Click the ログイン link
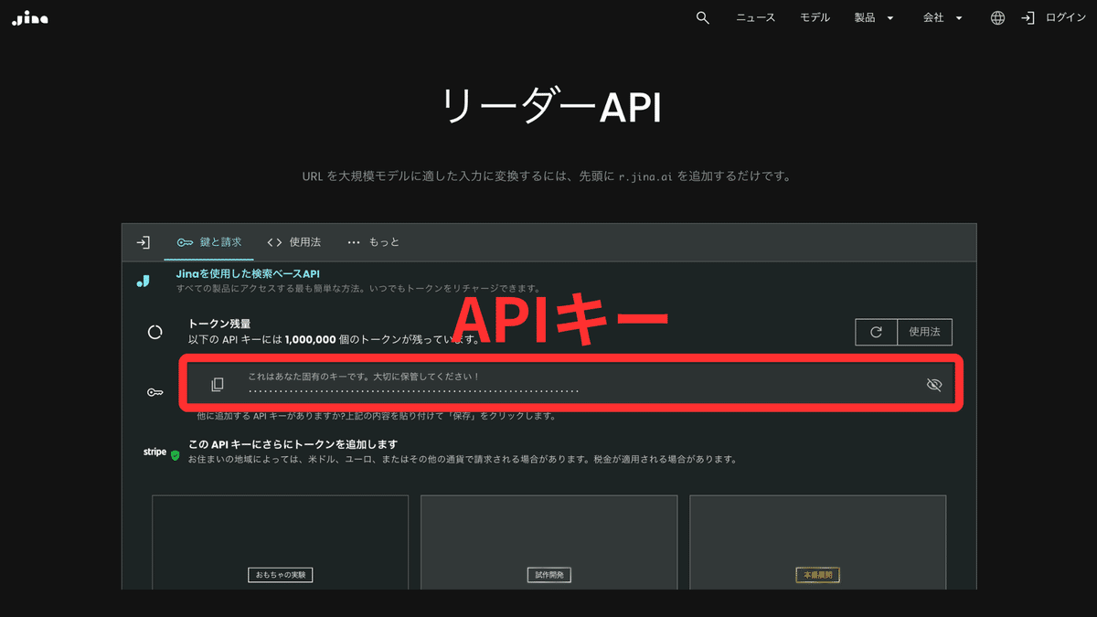1097x617 pixels. 1060,17
